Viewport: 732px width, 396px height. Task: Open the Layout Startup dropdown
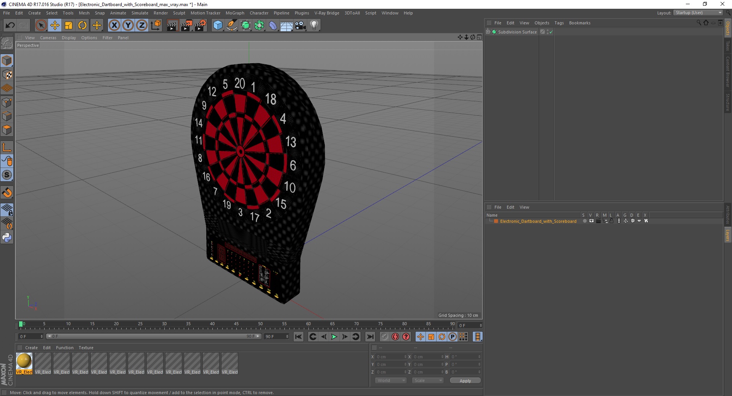(x=698, y=13)
